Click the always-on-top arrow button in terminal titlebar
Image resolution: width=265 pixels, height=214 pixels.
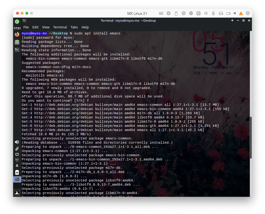[233, 21]
